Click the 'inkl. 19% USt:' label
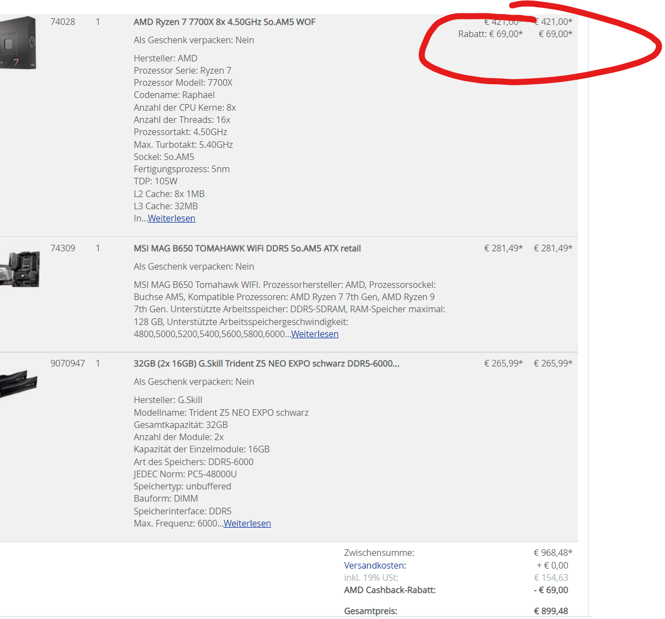Viewport: 665px width, 619px height. click(x=371, y=577)
